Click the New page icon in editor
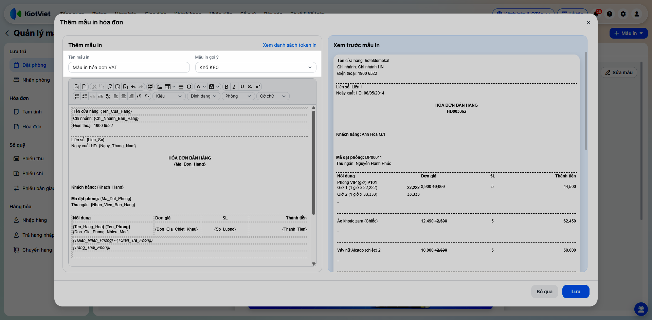This screenshot has width=652, height=320. coord(85,87)
